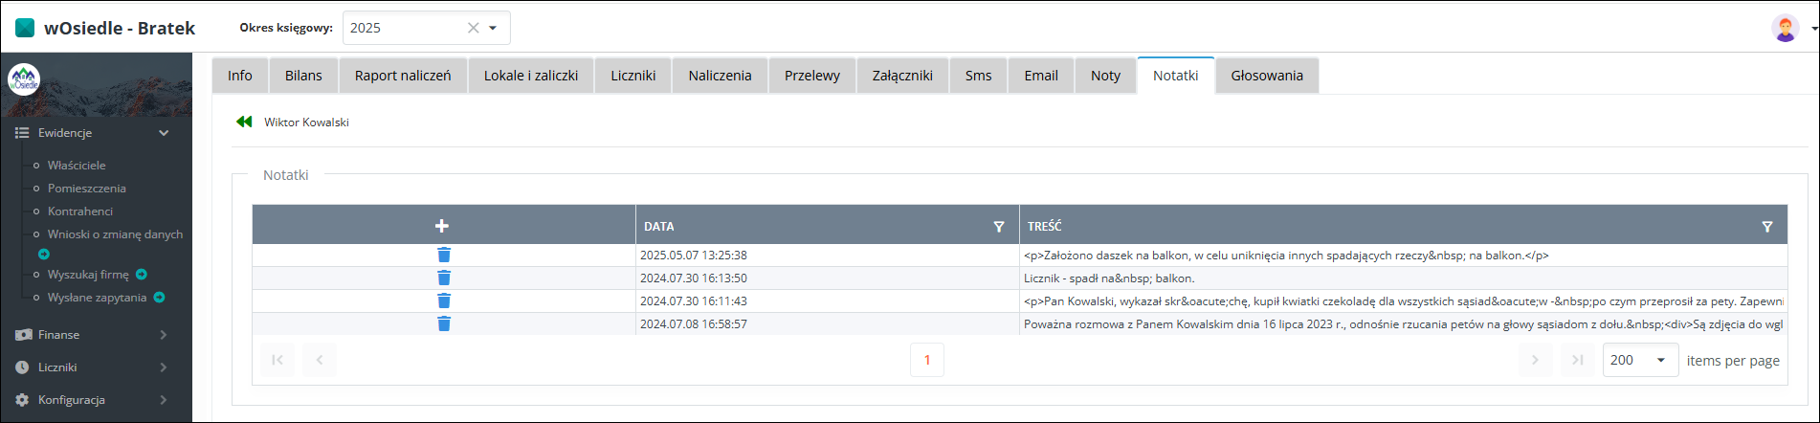Click the green back arrows icon
Screen dimensions: 1820x423
tap(244, 122)
